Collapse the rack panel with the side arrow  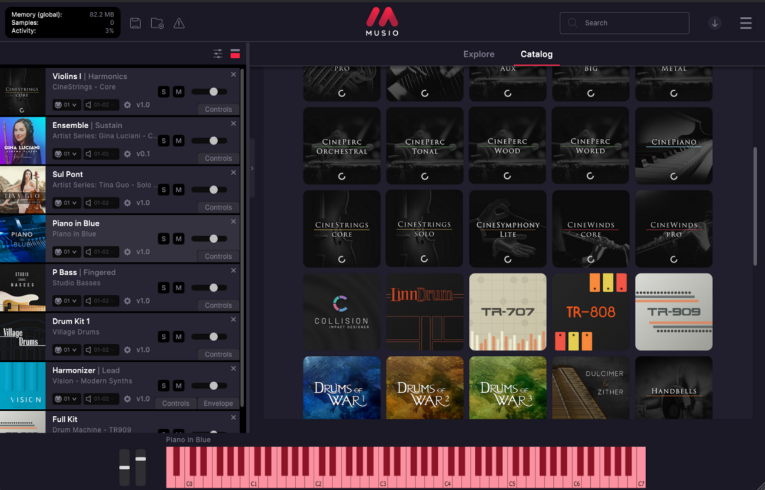[x=252, y=168]
